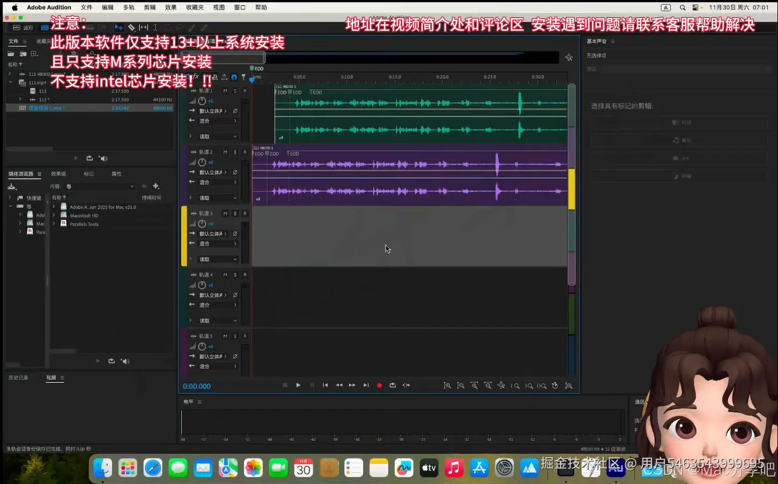The width and height of the screenshot is (778, 484).
Task: Solo track 轨道 3
Action: point(235,214)
